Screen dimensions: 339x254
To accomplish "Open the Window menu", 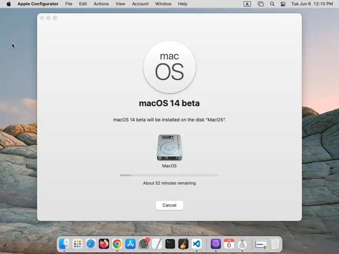I will pyautogui.click(x=163, y=4).
